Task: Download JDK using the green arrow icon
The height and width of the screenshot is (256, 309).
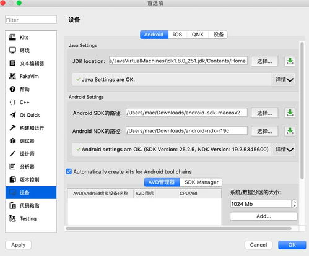Action: coord(290,61)
